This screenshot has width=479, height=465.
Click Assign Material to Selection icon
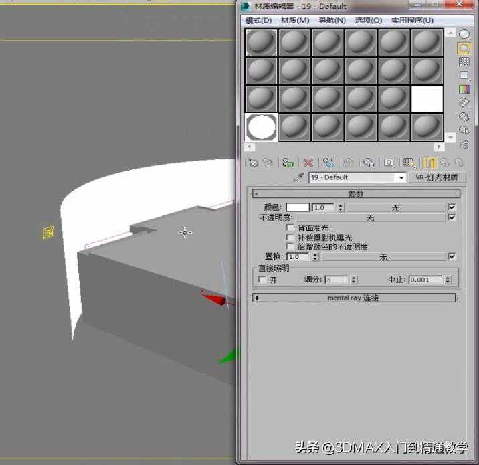point(288,163)
